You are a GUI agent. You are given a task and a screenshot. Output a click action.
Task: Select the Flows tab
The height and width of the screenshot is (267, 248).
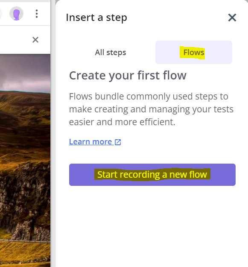point(194,52)
